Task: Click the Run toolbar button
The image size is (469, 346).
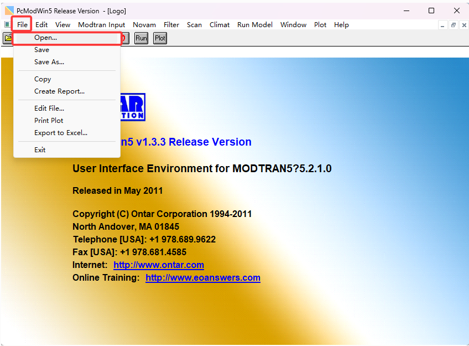Action: pyautogui.click(x=141, y=38)
